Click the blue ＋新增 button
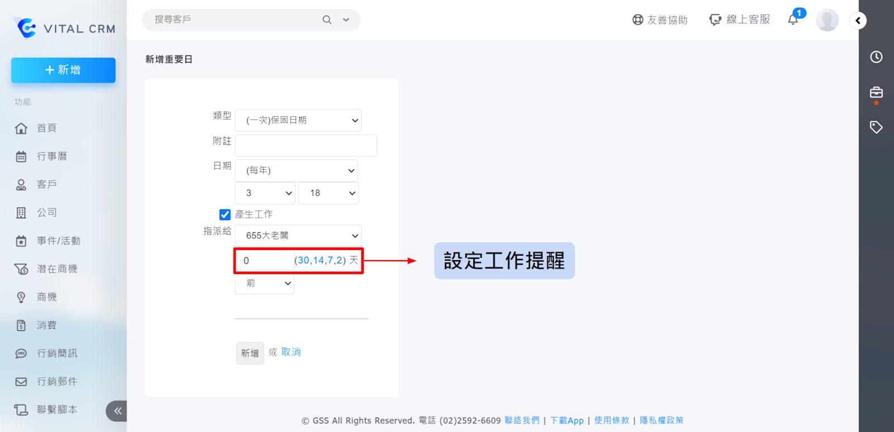 click(x=63, y=70)
